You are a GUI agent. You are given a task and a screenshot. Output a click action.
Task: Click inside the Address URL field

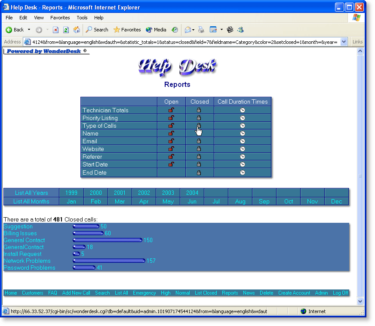point(184,42)
